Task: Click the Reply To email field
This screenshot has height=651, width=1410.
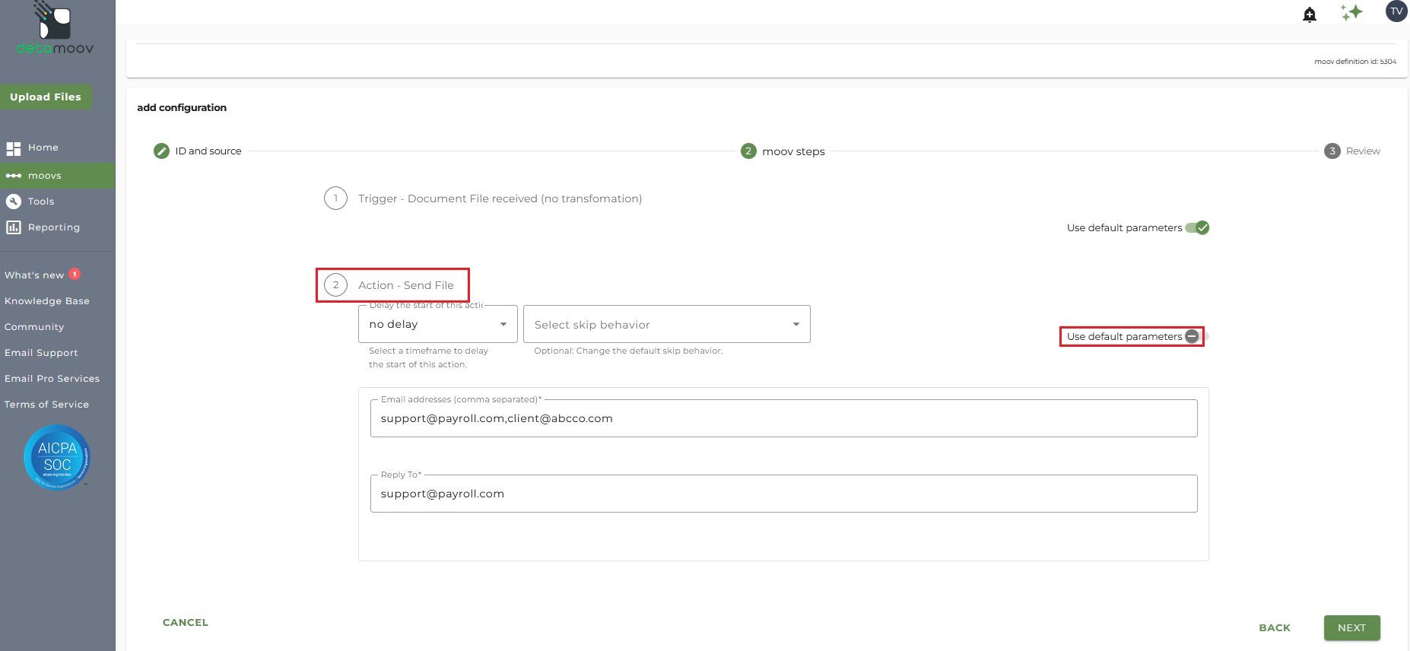Action: pos(784,494)
